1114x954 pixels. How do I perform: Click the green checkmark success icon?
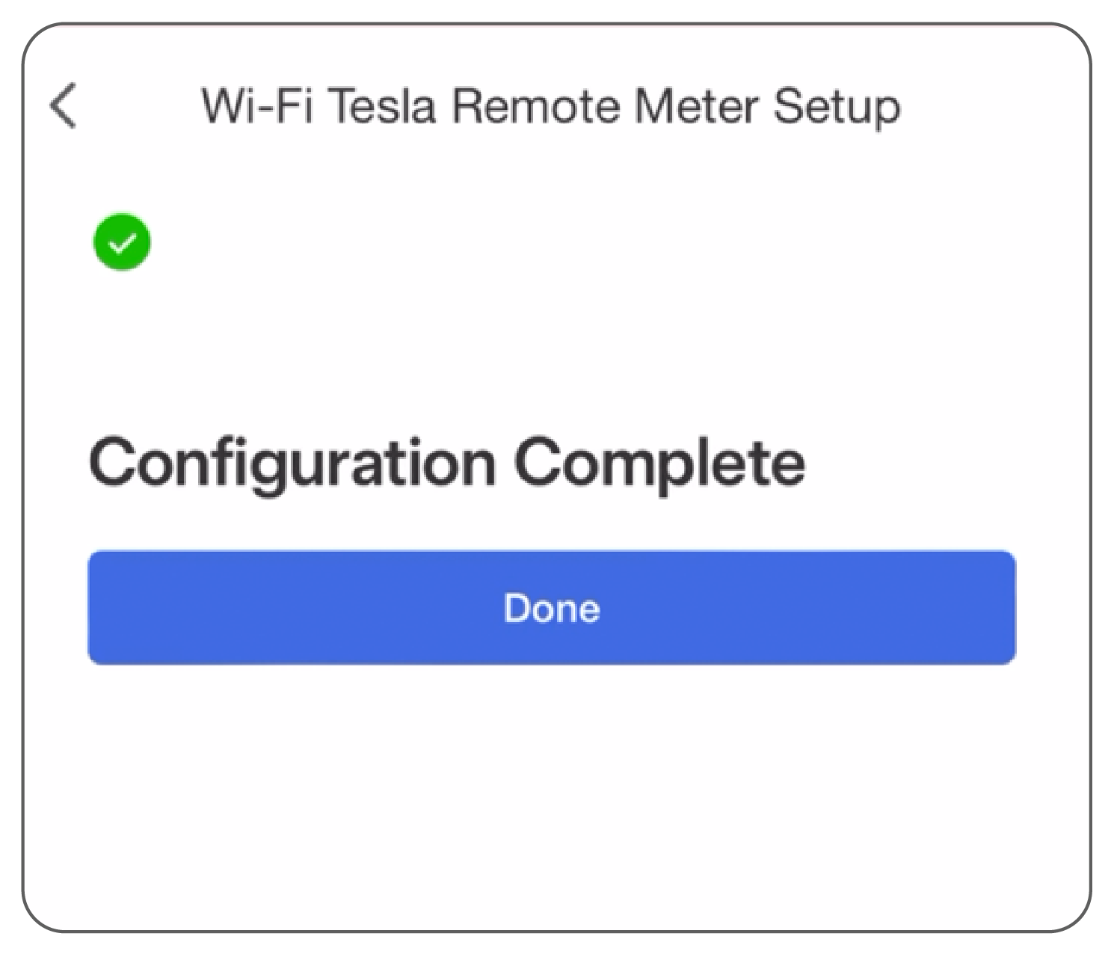122,242
